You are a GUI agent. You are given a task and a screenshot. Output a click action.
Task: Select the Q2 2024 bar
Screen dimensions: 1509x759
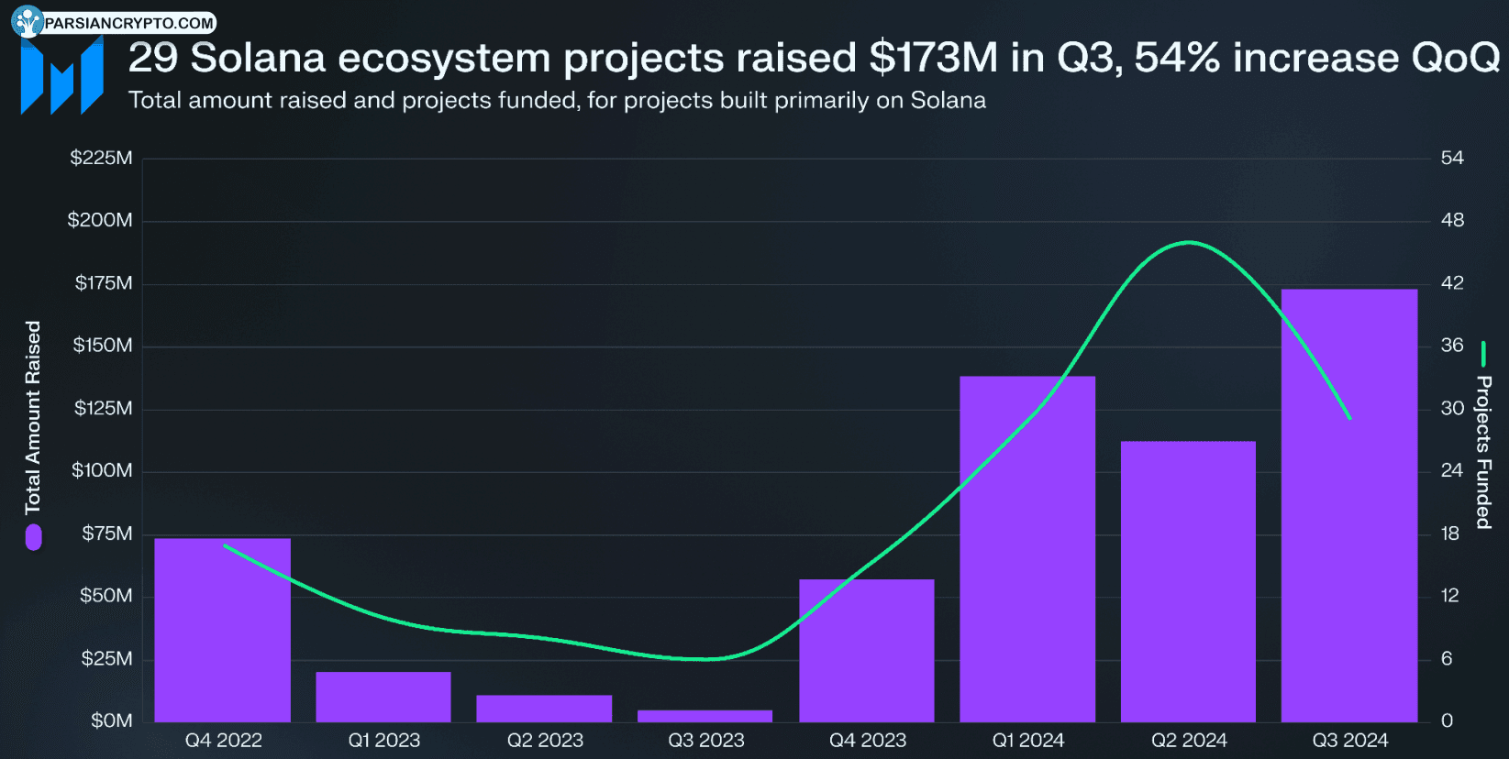1188,581
